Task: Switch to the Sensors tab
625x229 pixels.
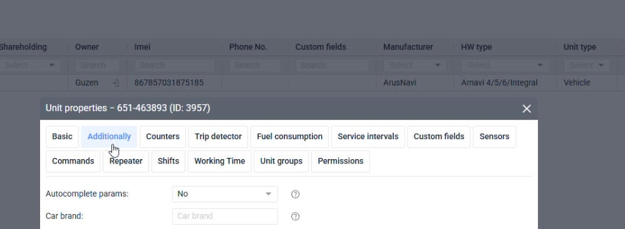Action: pyautogui.click(x=494, y=137)
